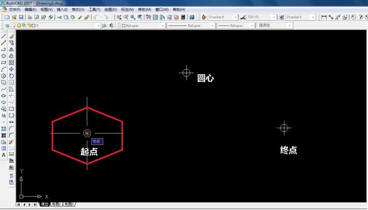Select the Circle draw tool
Image resolution: width=368 pixels, height=210 pixels.
tap(3, 76)
